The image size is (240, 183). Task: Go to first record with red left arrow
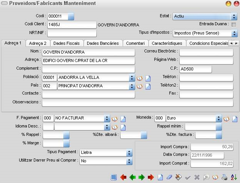pyautogui.click(x=123, y=177)
